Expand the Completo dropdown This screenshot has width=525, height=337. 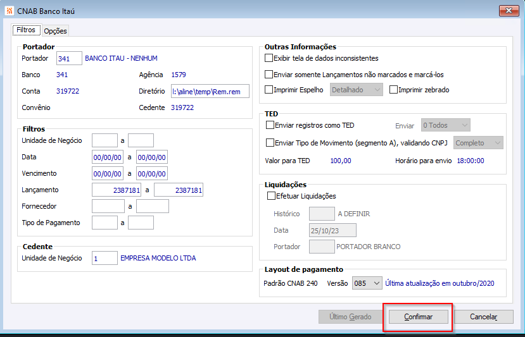[x=478, y=143]
